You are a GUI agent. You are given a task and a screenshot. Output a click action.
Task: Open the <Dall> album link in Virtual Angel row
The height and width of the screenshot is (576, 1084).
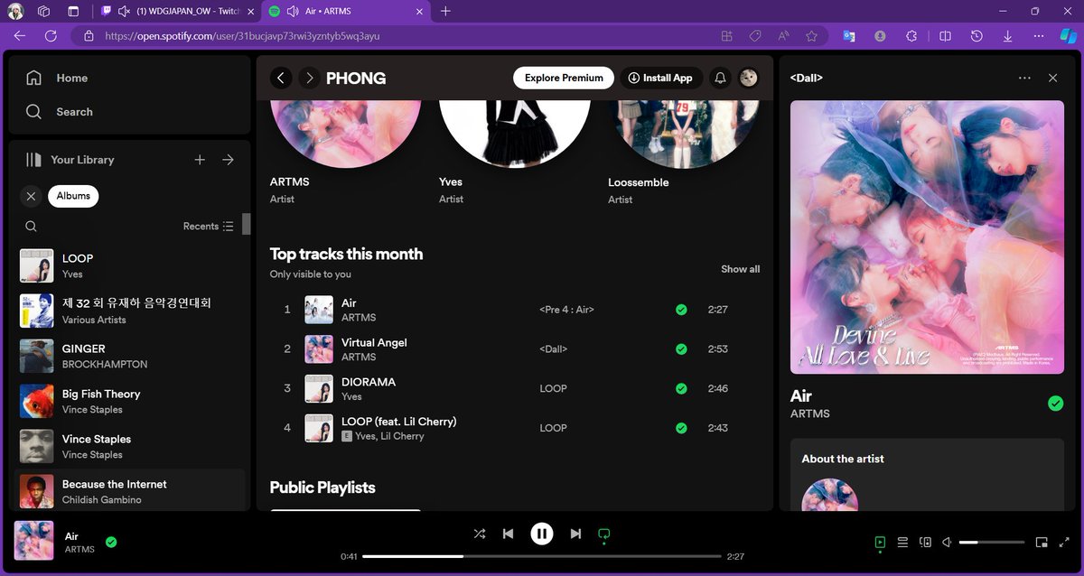[554, 349]
